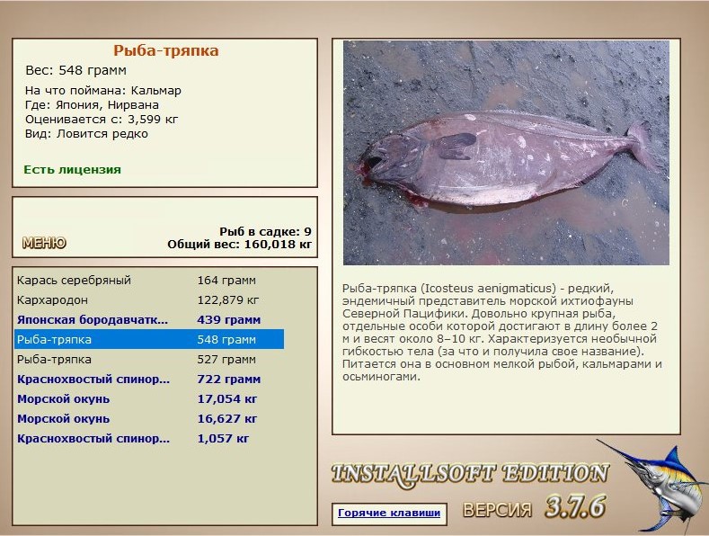
Task: Click the На что поймана: Кальмар line
Action: 103,91
